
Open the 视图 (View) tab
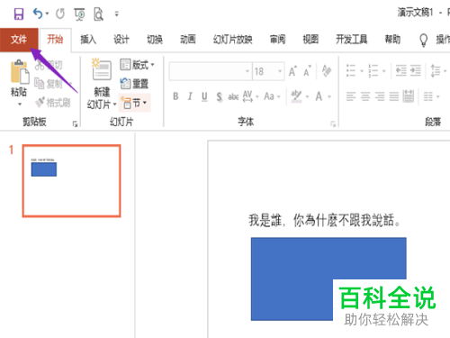coord(310,40)
